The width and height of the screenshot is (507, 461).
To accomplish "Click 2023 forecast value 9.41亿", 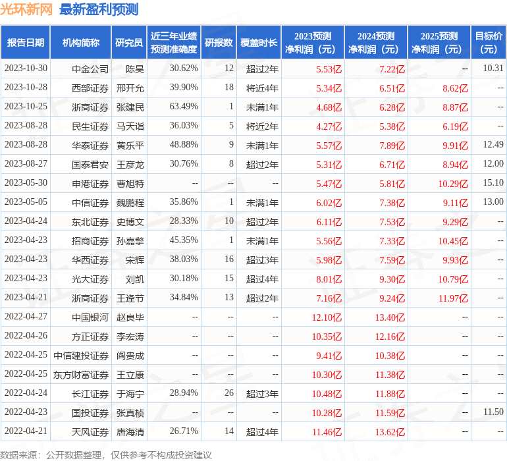I will (329, 355).
